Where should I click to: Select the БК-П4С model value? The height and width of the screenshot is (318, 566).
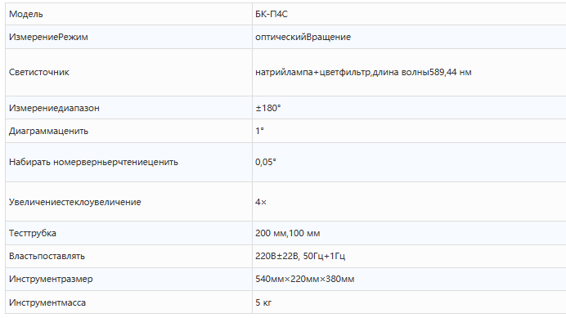tap(272, 14)
